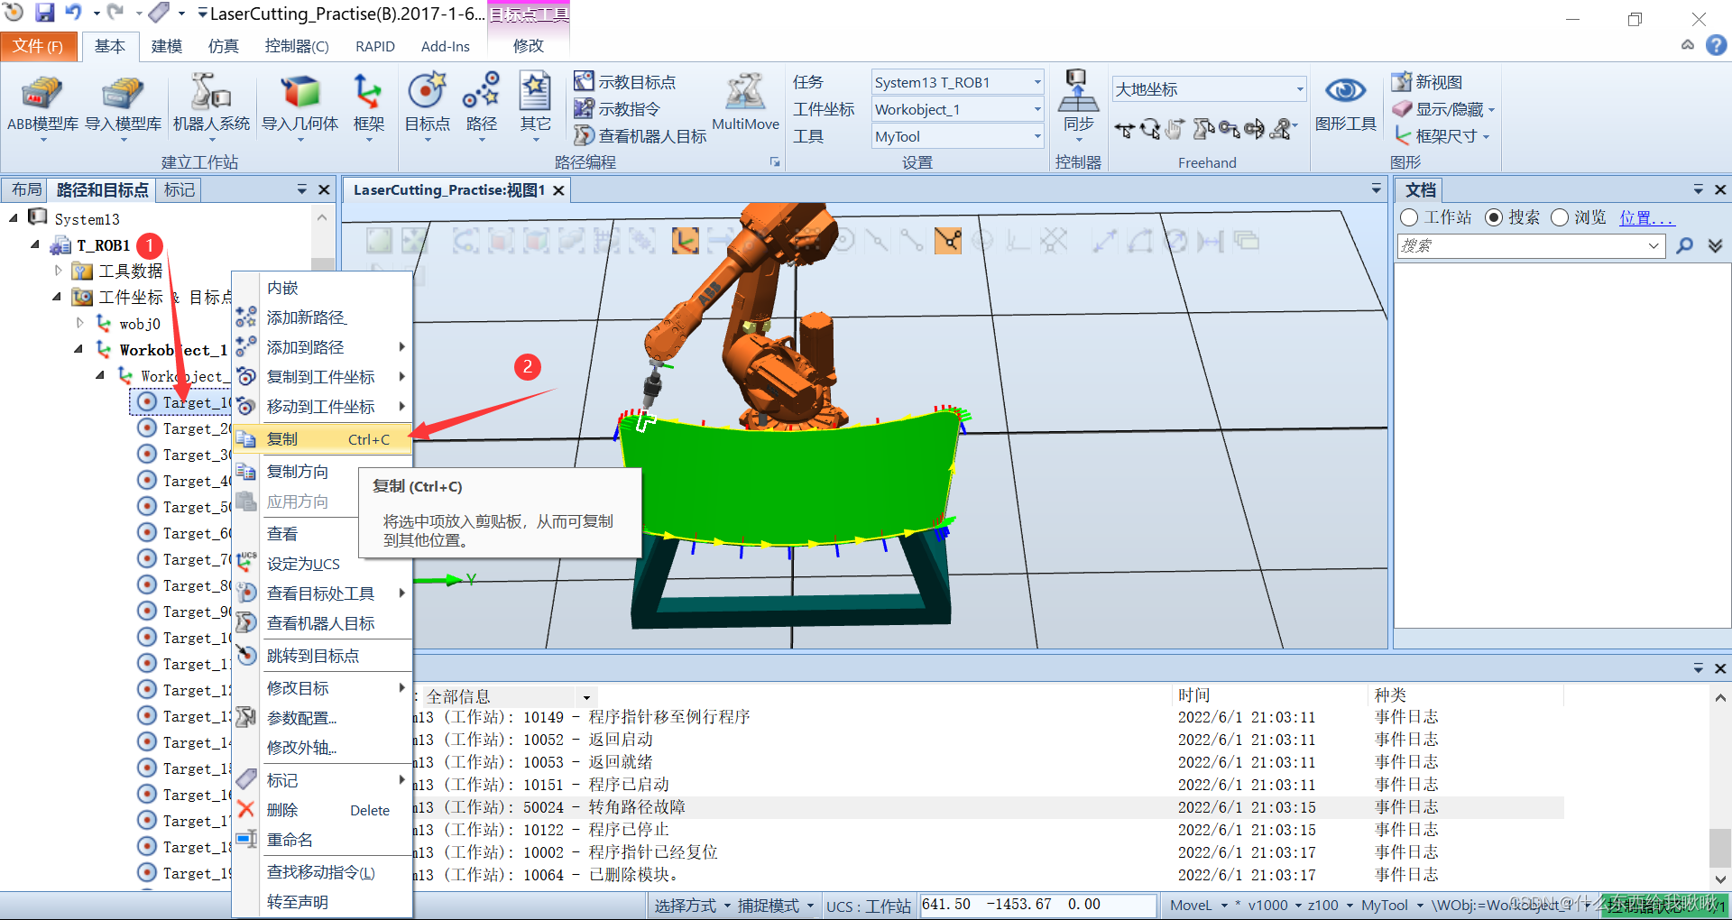Viewport: 1732px width, 920px height.
Task: Open the 全部信息 filter dropdown
Action: coord(586,697)
